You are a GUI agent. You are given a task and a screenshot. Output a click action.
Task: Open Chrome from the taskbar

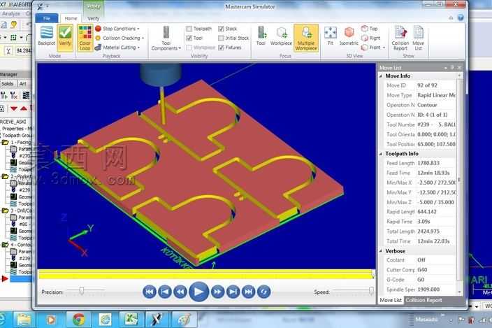78,320
